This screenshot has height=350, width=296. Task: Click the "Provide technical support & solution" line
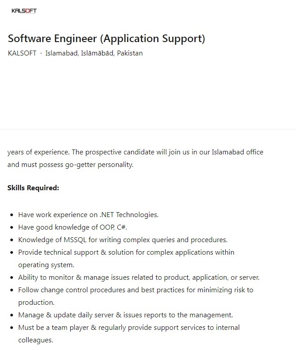126,252
